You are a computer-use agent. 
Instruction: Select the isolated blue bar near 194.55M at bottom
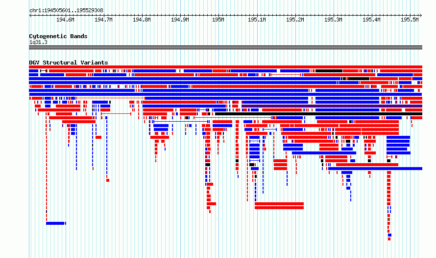coord(56,223)
